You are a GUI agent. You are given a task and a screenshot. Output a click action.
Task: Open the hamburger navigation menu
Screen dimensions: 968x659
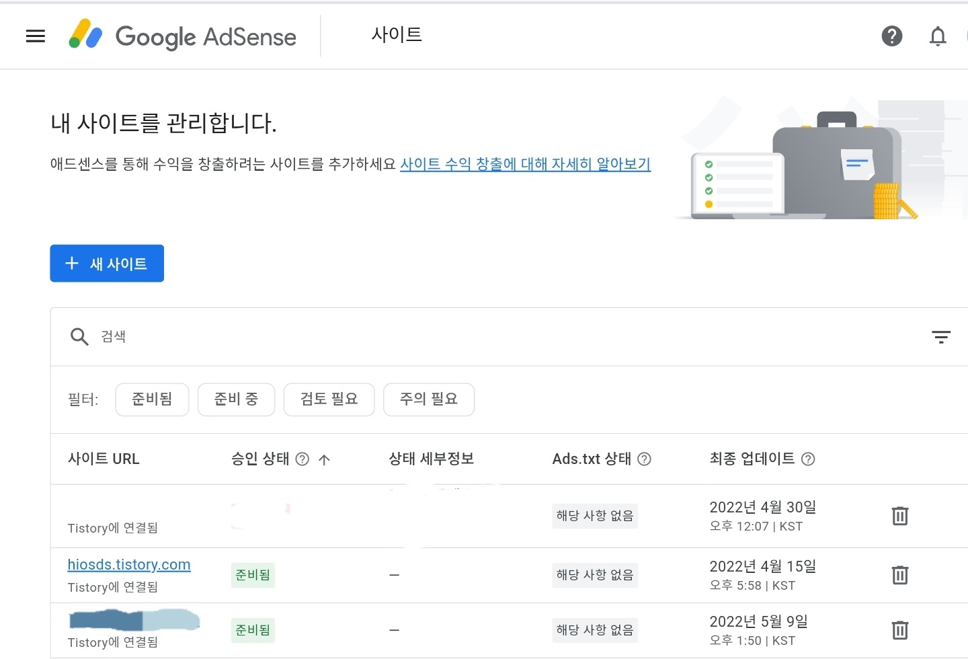coord(35,36)
